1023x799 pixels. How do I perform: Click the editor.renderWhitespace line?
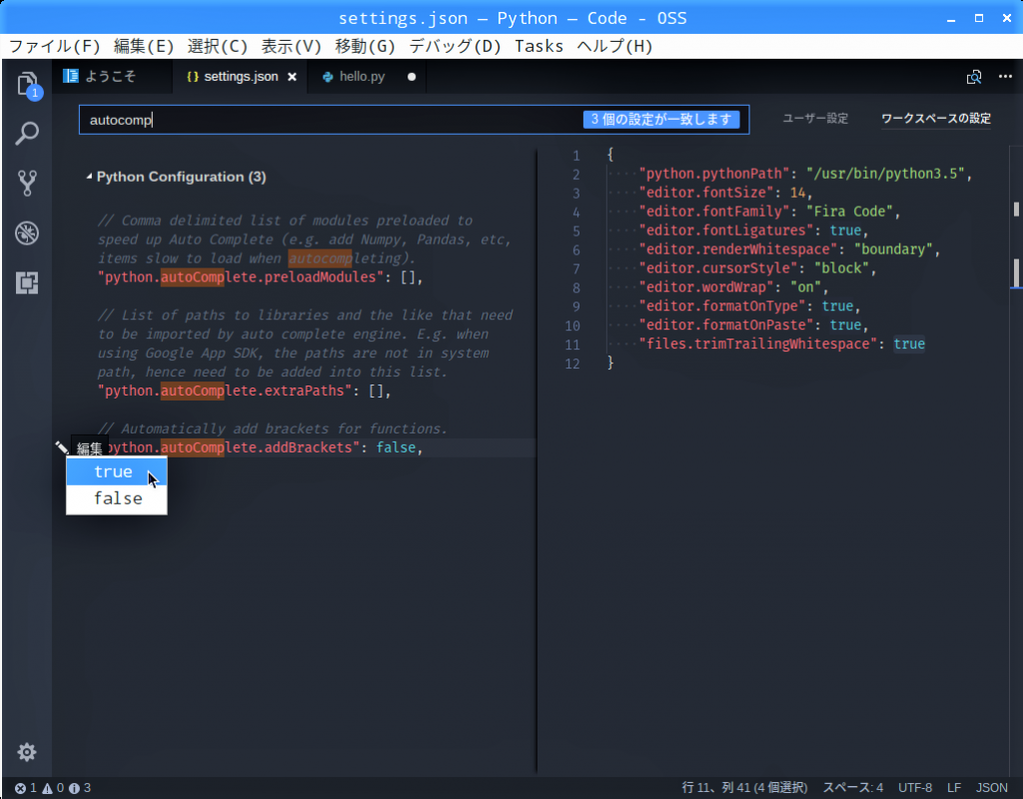pyautogui.click(x=789, y=249)
